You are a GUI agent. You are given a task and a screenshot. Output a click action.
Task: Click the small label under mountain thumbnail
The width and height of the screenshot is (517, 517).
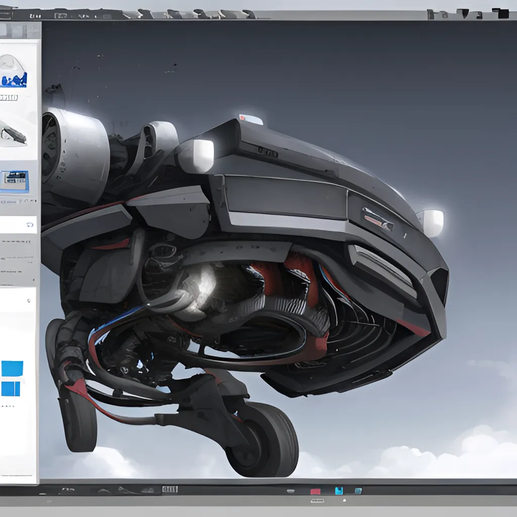9,97
